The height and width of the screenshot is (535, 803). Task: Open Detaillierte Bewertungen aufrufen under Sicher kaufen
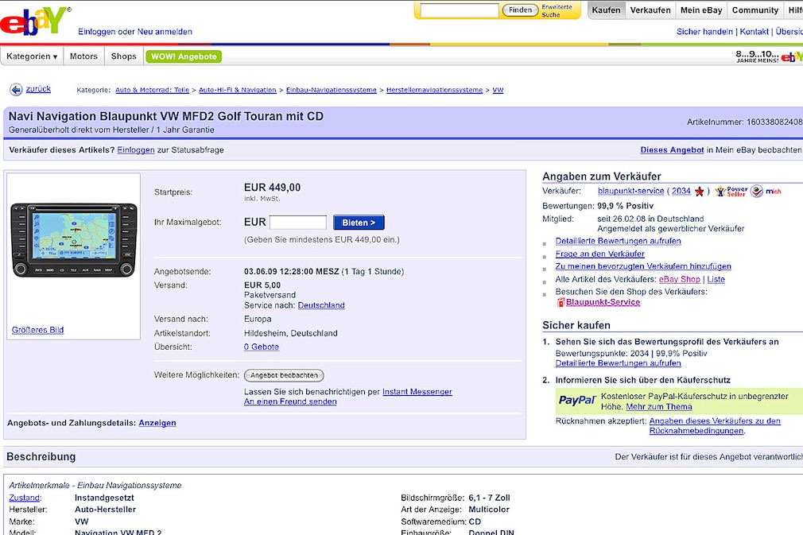click(x=618, y=363)
